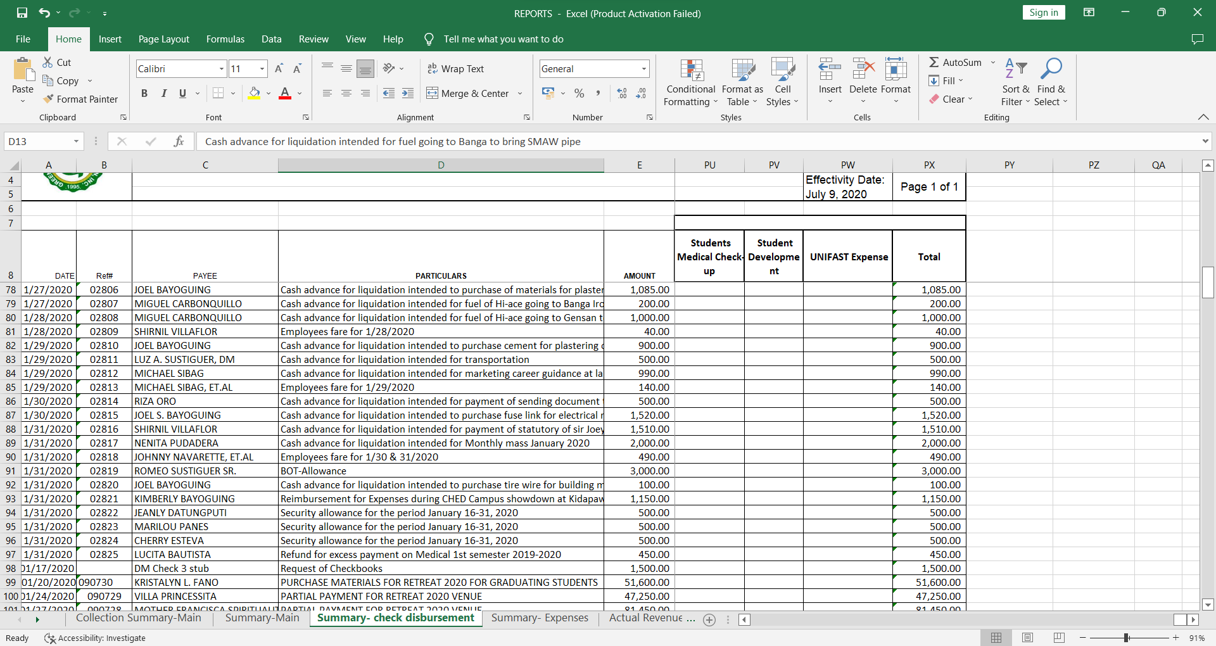The image size is (1216, 646).
Task: Click the formula bar text
Action: (x=393, y=141)
